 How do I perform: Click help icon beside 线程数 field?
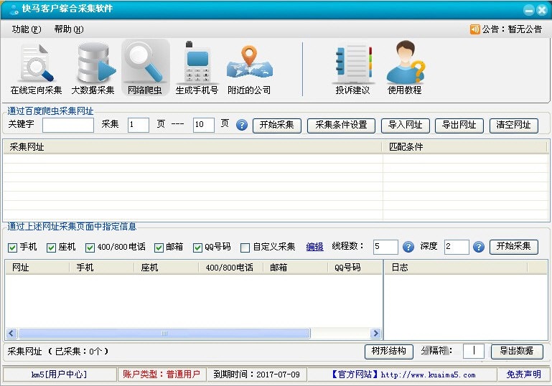(408, 247)
